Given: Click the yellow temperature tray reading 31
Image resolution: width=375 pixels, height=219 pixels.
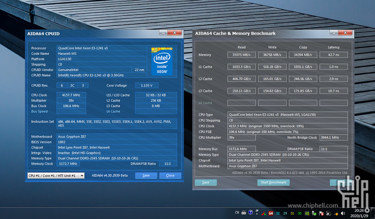Looking at the screenshot, I should tap(292, 213).
